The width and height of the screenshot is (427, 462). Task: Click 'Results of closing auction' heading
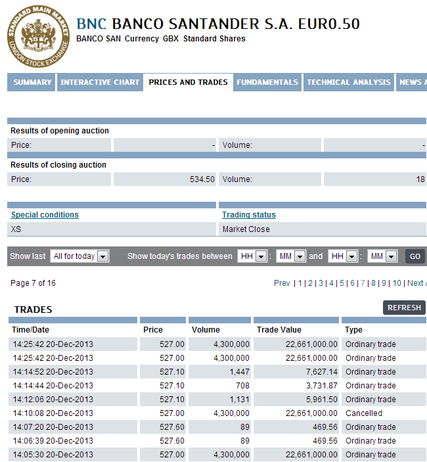point(58,165)
